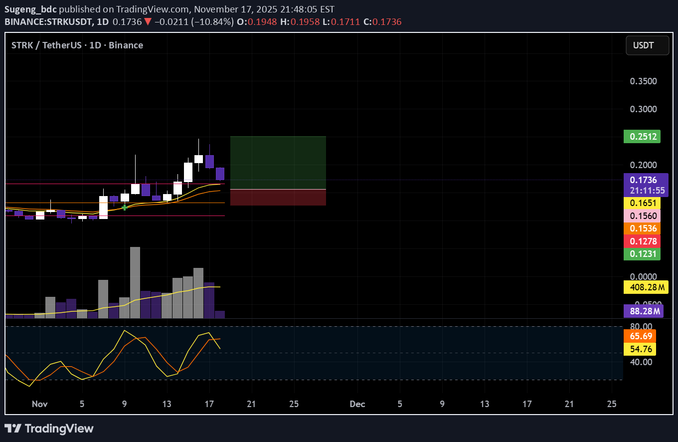Screen dimensions: 678x442
Task: Open the Sugeng_bdc profile link
Action: [30, 8]
